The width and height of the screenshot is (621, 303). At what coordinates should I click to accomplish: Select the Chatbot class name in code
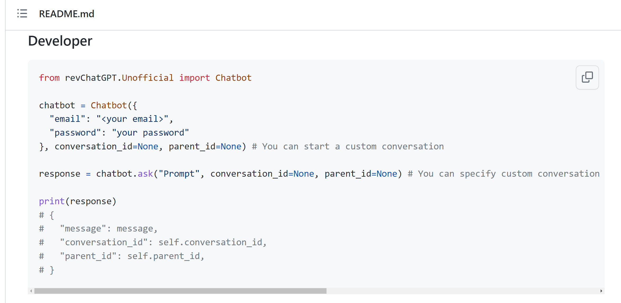tap(108, 105)
